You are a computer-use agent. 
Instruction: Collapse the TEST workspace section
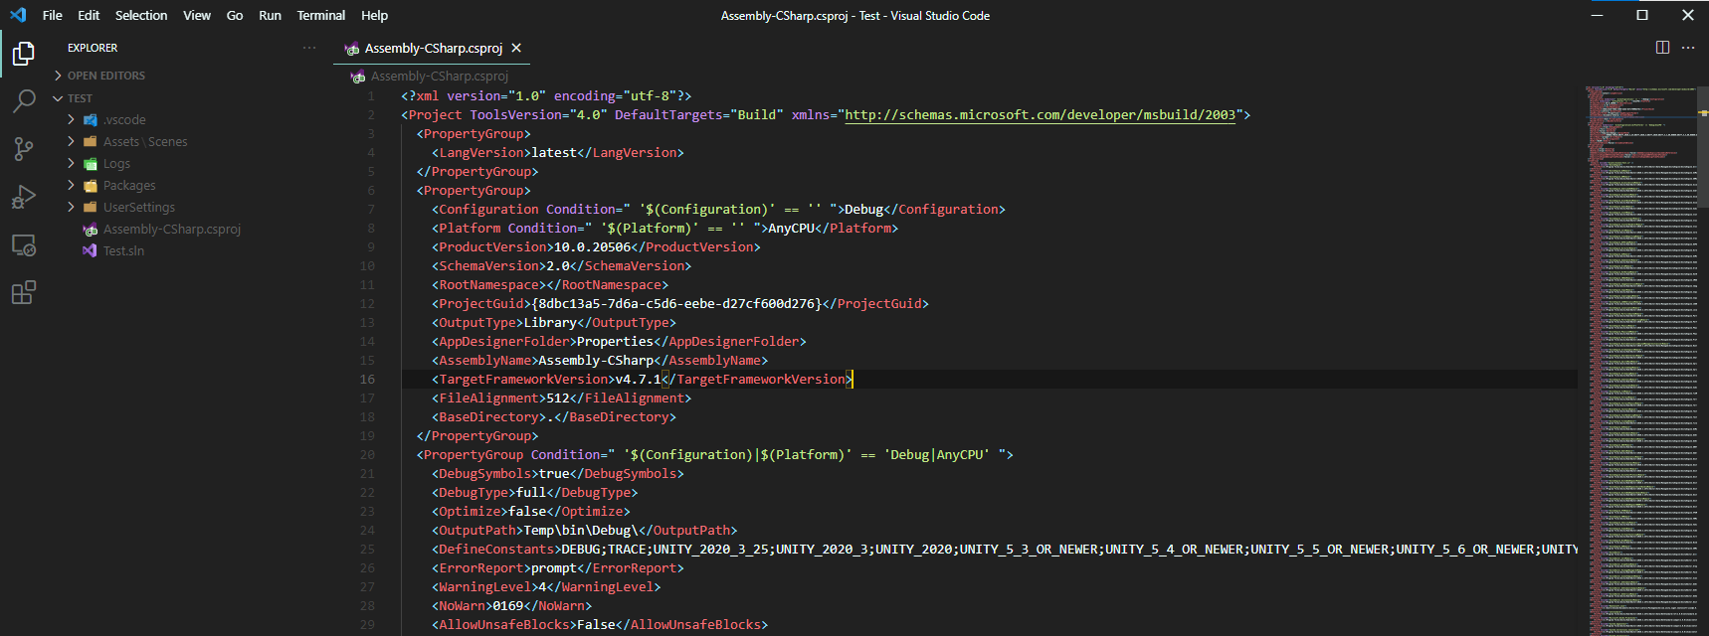click(58, 98)
